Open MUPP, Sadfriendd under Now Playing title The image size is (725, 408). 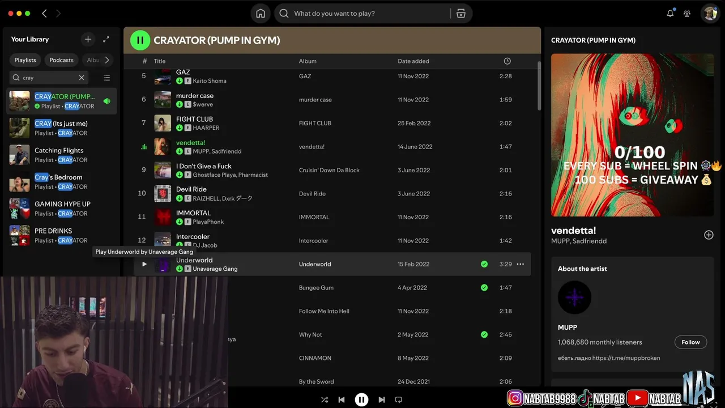579,241
